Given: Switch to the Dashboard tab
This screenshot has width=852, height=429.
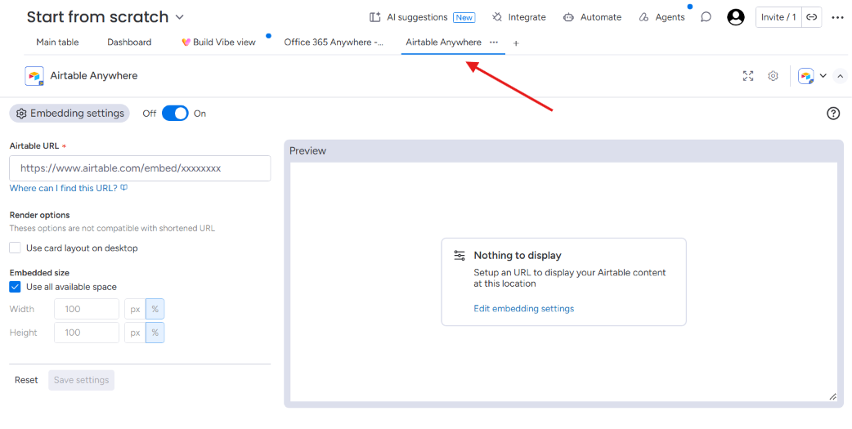Looking at the screenshot, I should pos(129,42).
